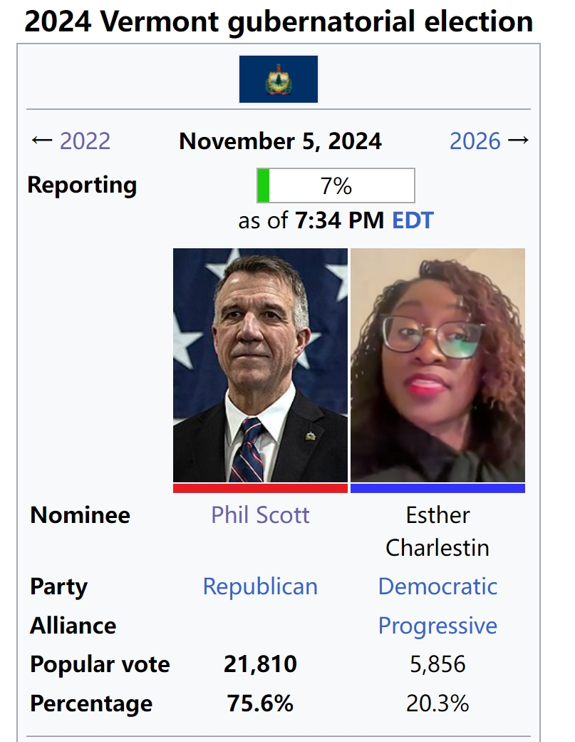Click the November 5, 2024 date text
Screen dimensions: 575x742
pos(280,141)
